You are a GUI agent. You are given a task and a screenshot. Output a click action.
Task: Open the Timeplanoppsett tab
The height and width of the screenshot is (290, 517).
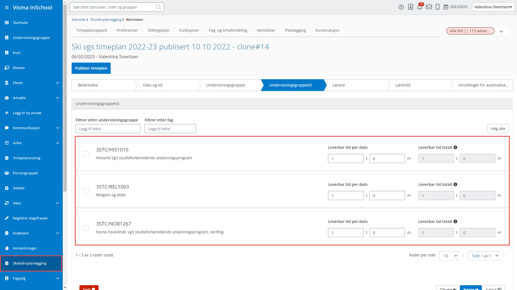92,30
